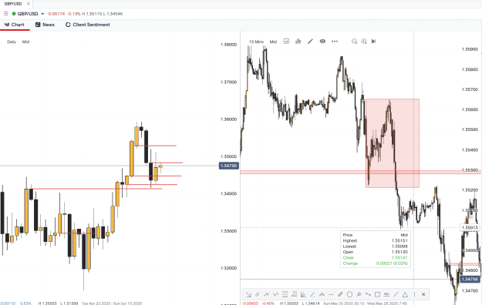Click the 1.34756 price label on Daily chart
Viewport: 482px width, 305px height.
click(229, 166)
